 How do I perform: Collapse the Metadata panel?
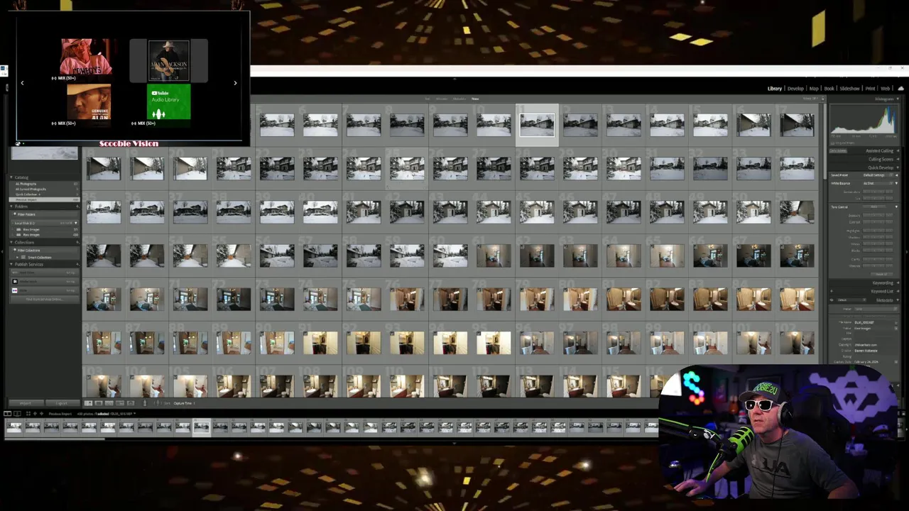tap(898, 300)
